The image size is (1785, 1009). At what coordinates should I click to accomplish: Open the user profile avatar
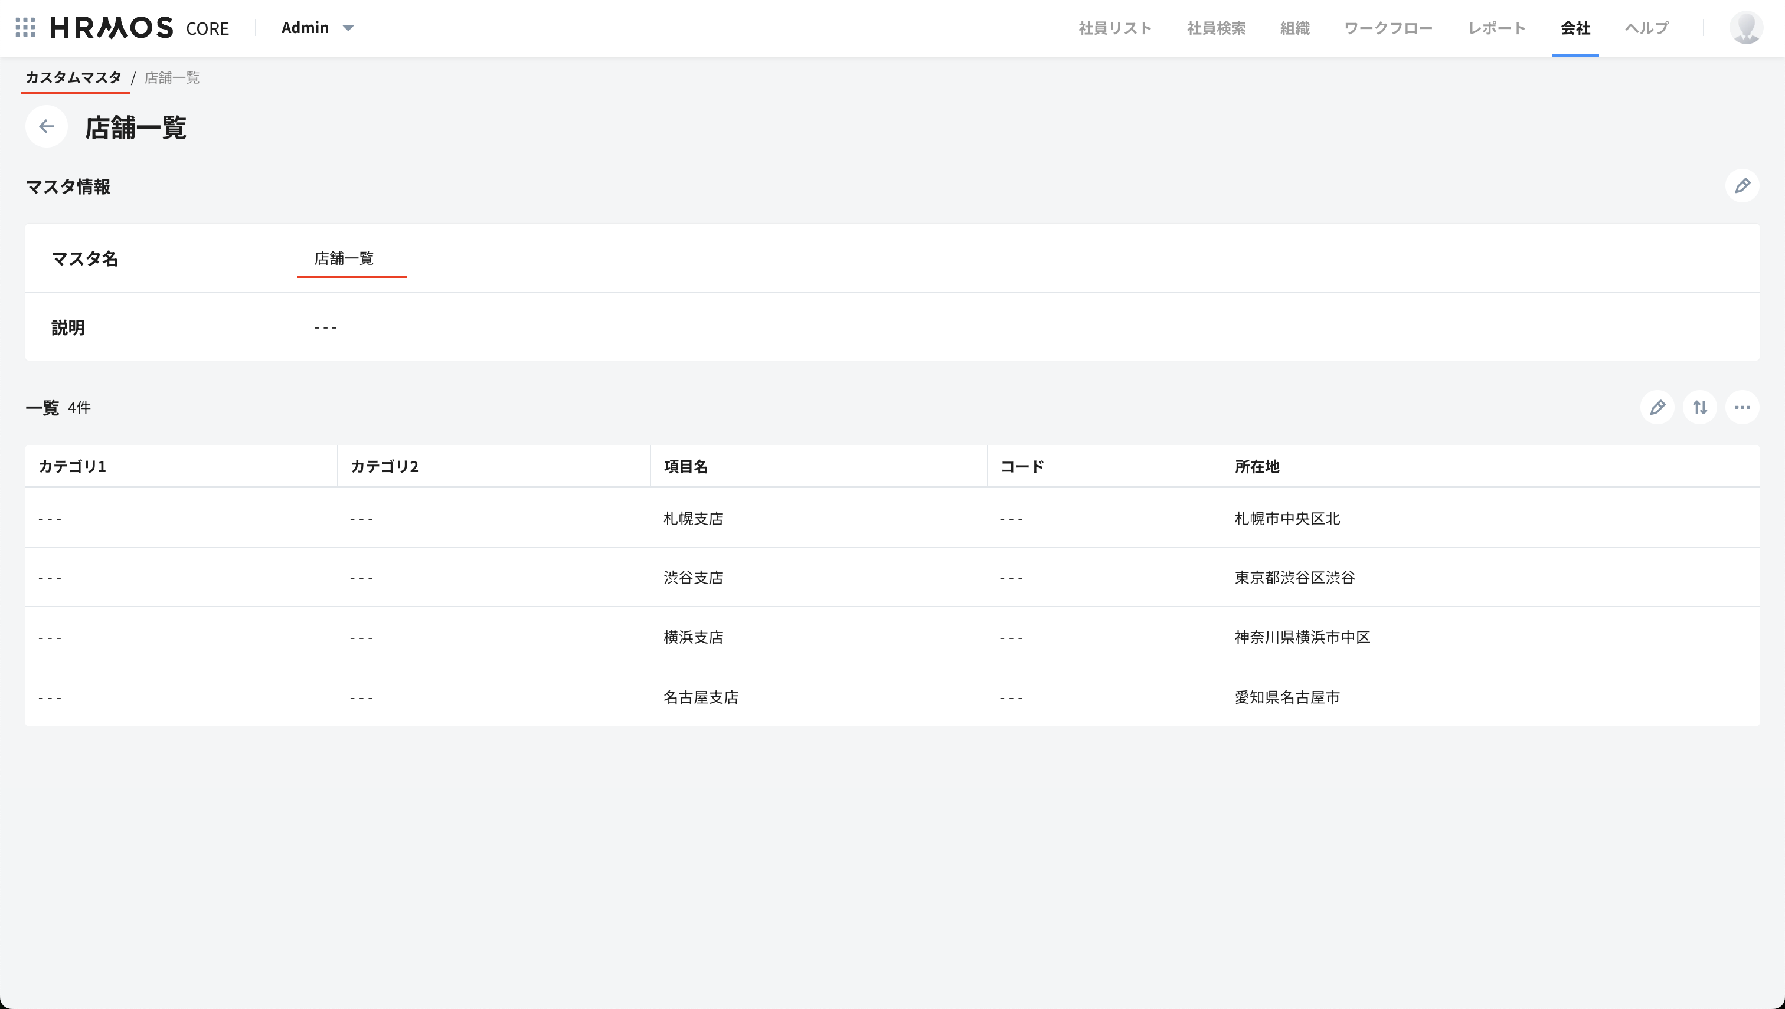pyautogui.click(x=1745, y=28)
